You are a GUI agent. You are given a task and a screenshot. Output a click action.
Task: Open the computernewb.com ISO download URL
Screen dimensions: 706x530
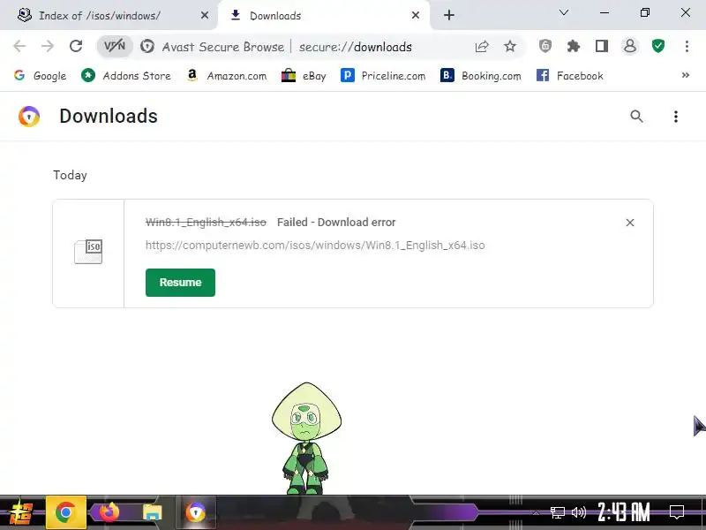pos(315,246)
